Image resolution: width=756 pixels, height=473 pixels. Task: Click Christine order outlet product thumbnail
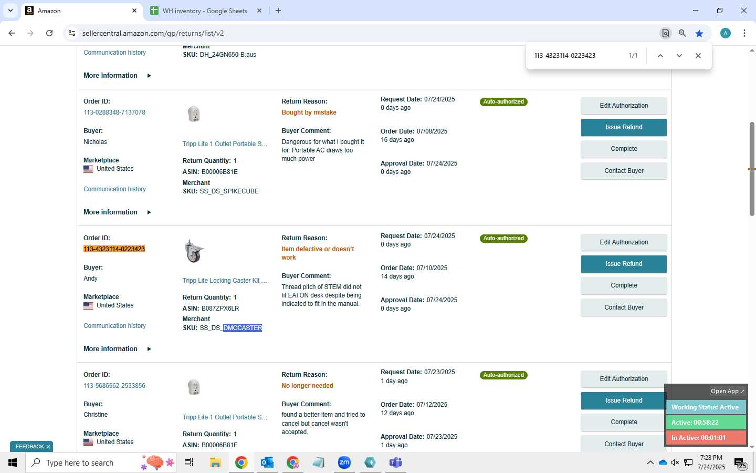(x=194, y=387)
